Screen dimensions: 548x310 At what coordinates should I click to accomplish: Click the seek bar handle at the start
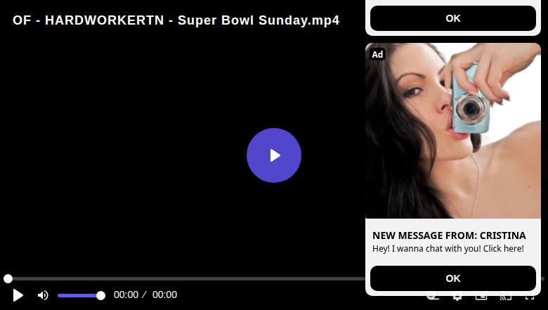pos(8,278)
